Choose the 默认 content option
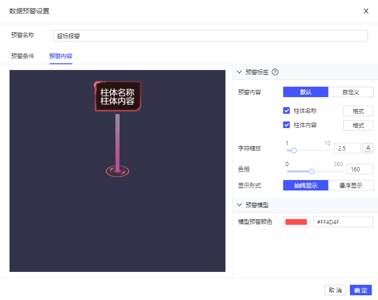Viewport: 378px width, 300px height. (306, 92)
